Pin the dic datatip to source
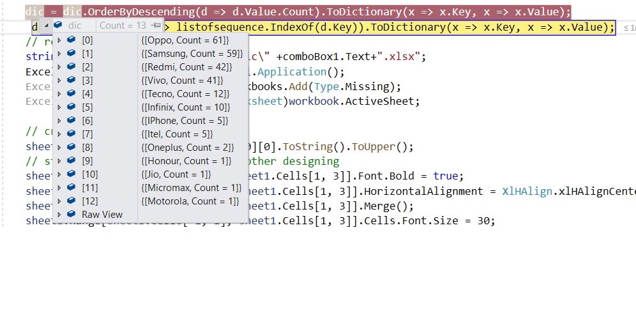The height and width of the screenshot is (322, 636). [x=156, y=26]
